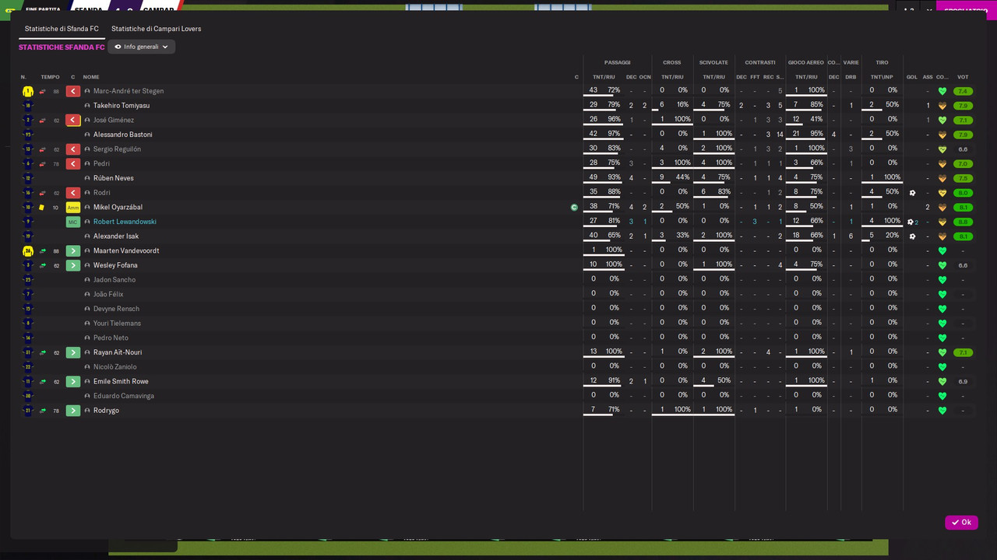Switch to Statistiche di Campari Lovers tab
Viewport: 997px width, 560px height.
pyautogui.click(x=156, y=29)
